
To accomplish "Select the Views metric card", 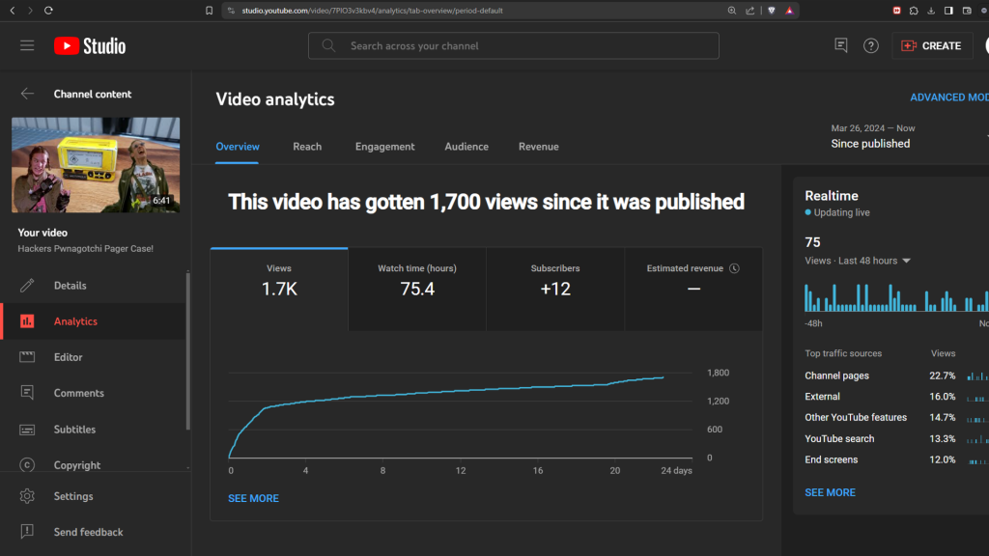I will 279,290.
